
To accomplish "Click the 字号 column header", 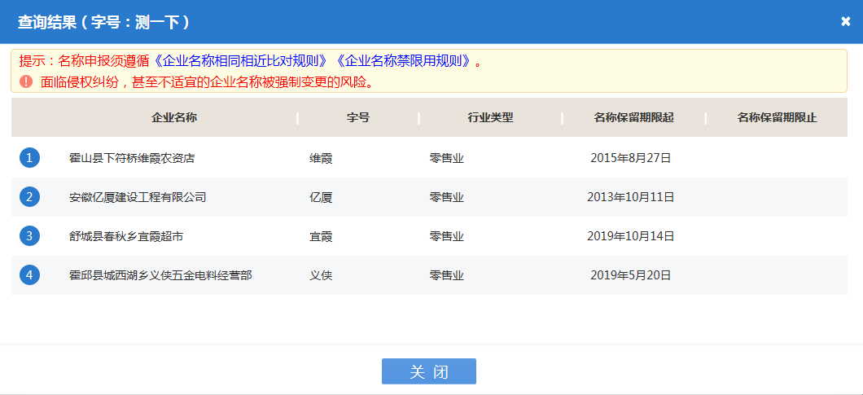I will [358, 117].
